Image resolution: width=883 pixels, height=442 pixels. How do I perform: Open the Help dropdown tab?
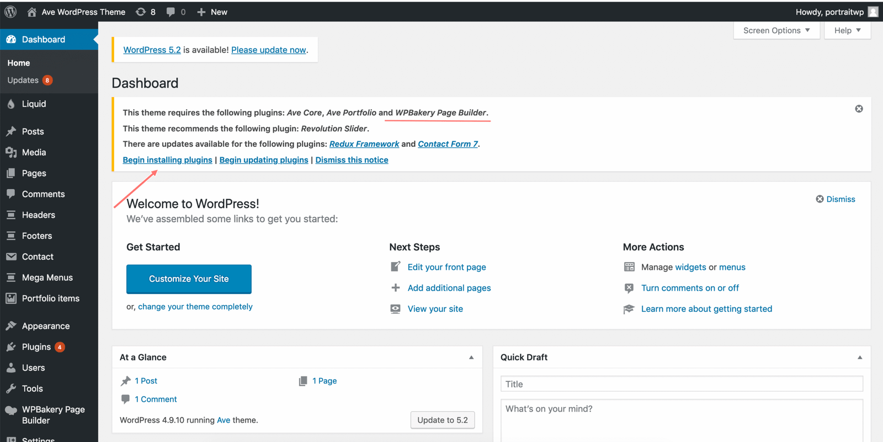[847, 30]
